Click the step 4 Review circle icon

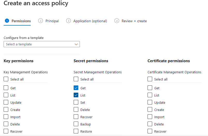coord(117,21)
